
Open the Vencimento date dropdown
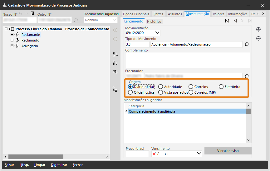coord(199,154)
